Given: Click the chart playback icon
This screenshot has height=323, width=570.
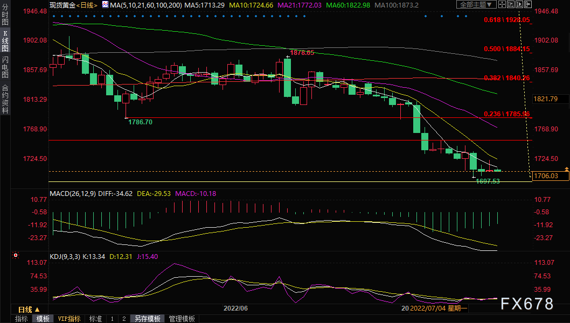Looking at the screenshot, I should 519,4.
